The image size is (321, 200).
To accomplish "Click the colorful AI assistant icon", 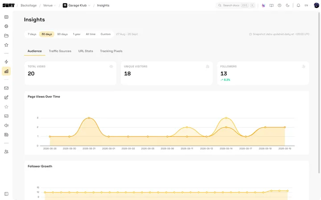I will [263, 5].
